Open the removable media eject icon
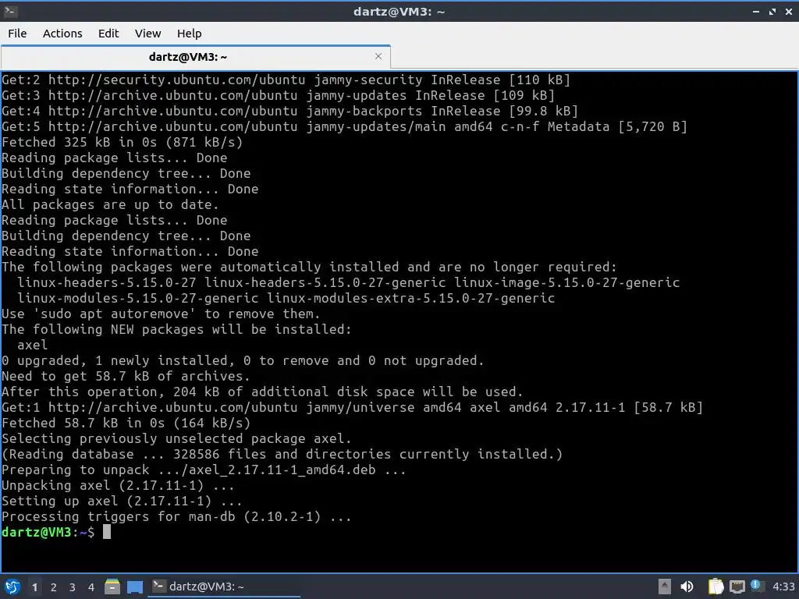Image resolution: width=799 pixels, height=599 pixels. click(665, 587)
